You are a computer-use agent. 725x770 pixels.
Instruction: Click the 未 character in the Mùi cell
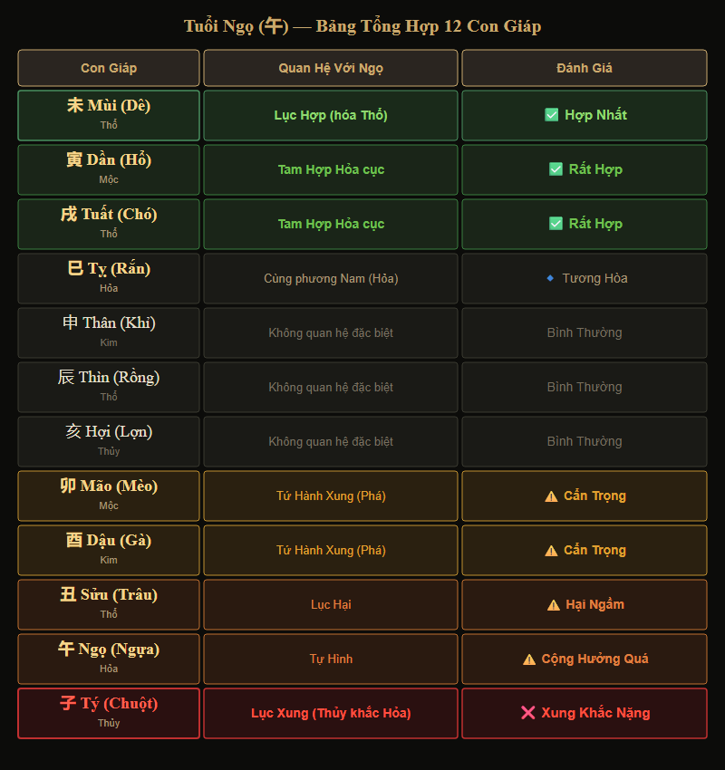75,106
